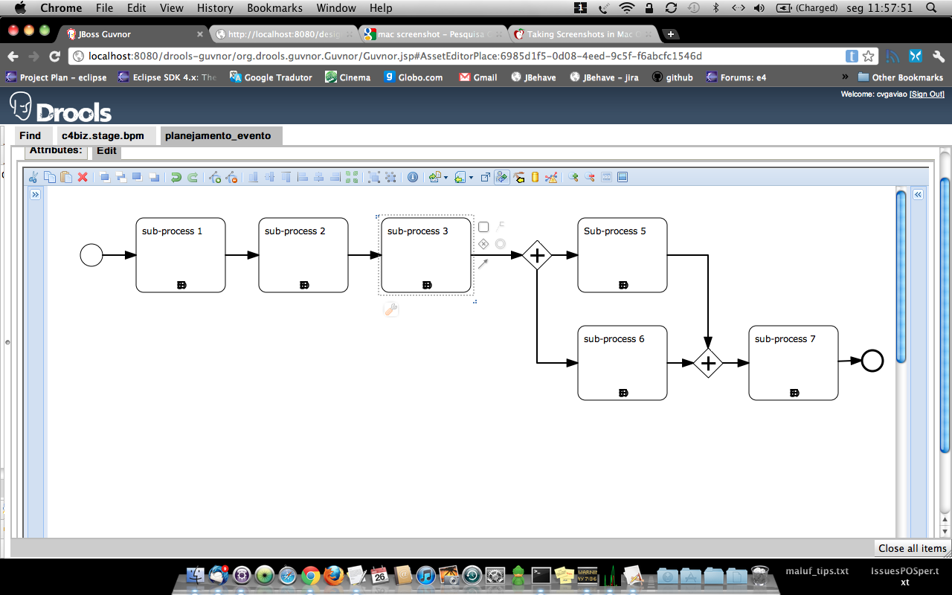The height and width of the screenshot is (595, 952).
Task: Toggle Chrome bookmark star in address bar
Action: pos(869,57)
